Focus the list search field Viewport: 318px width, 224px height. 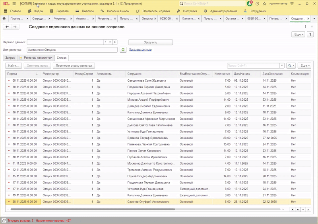click(253, 65)
